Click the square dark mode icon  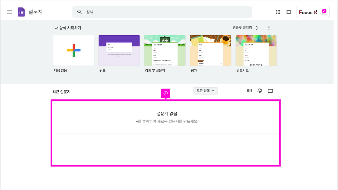pyautogui.click(x=289, y=12)
